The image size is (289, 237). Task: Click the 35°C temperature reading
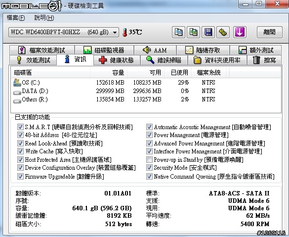tap(135, 32)
